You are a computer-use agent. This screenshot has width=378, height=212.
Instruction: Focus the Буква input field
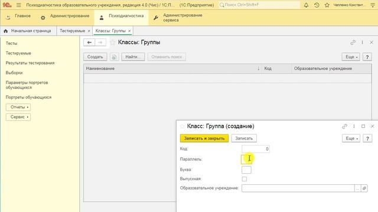pos(246,170)
